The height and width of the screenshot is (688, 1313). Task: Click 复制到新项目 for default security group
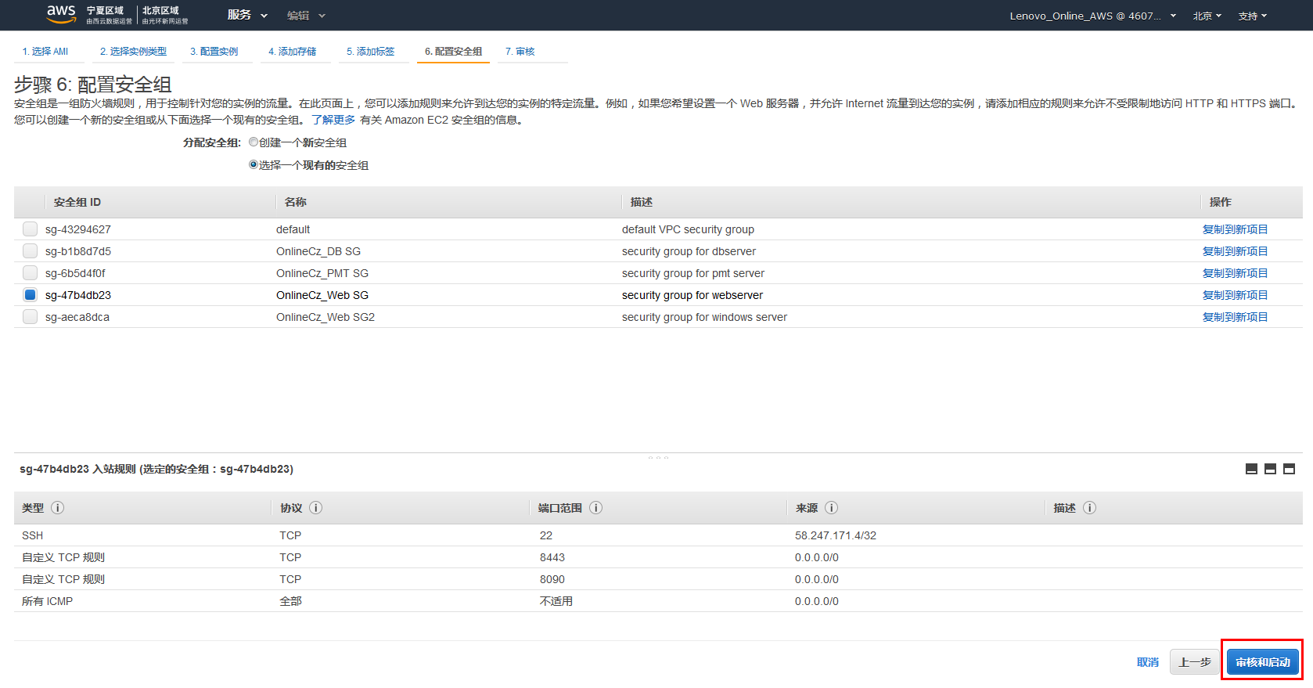click(x=1235, y=229)
